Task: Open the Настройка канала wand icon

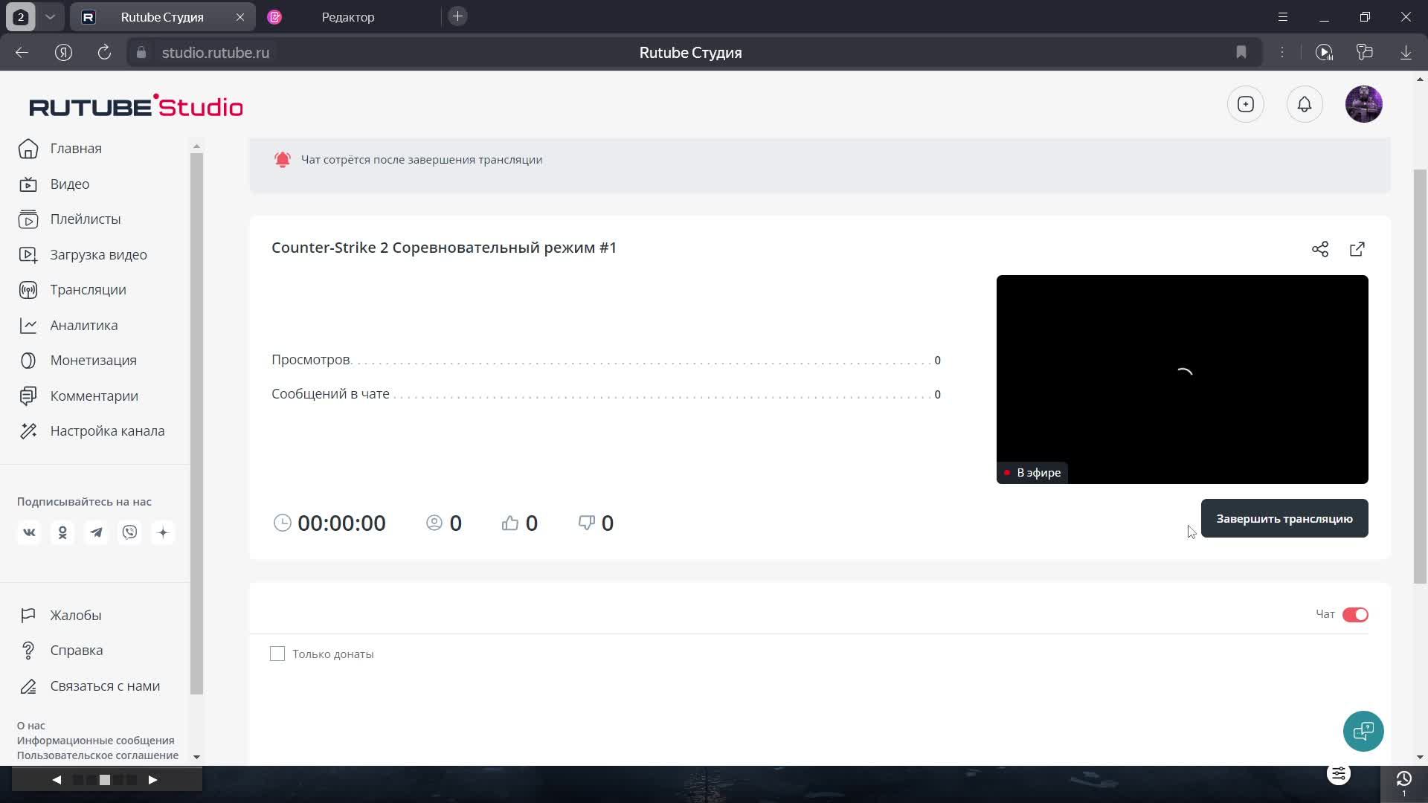Action: (x=28, y=431)
